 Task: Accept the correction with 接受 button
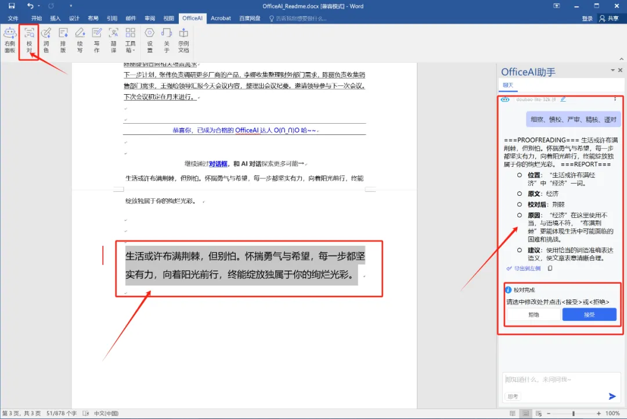pos(589,314)
